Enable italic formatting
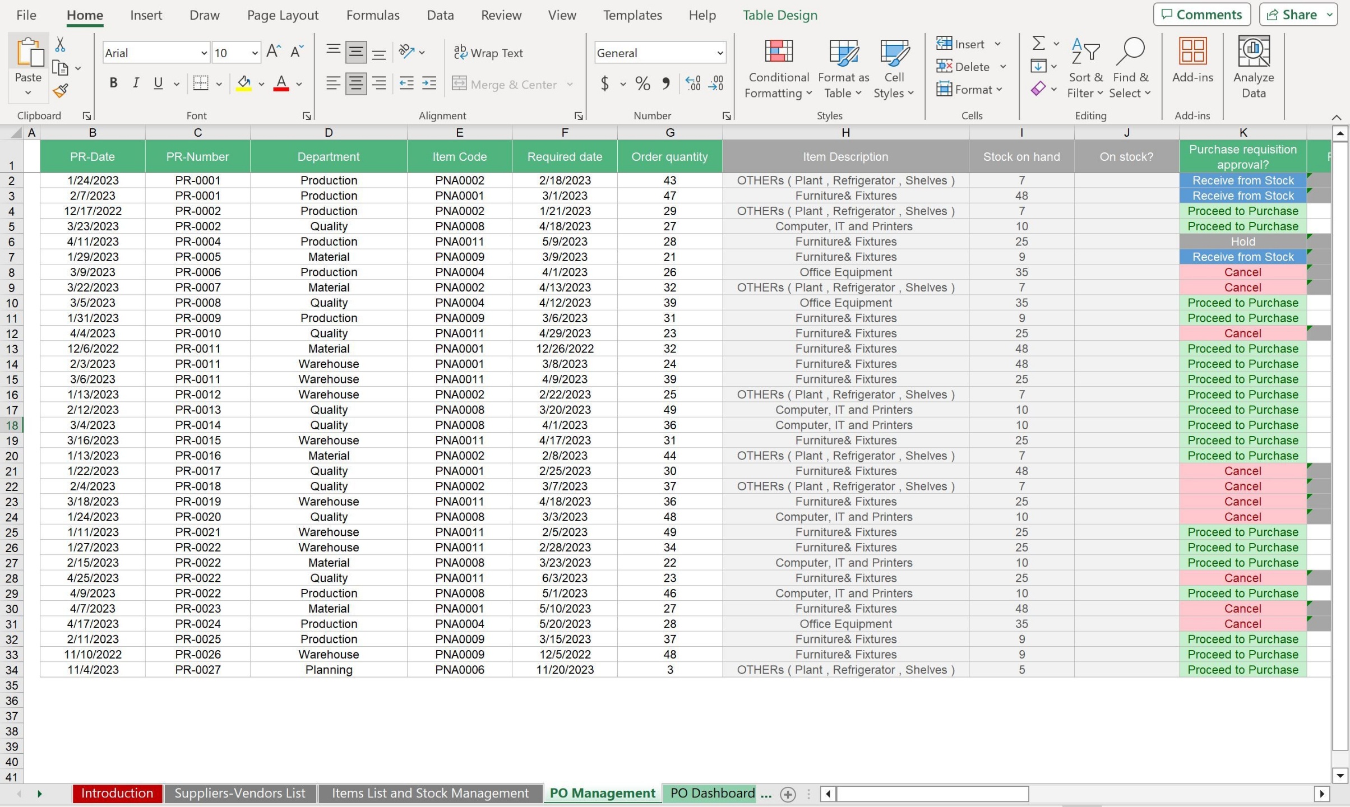This screenshot has width=1350, height=807. pos(136,82)
